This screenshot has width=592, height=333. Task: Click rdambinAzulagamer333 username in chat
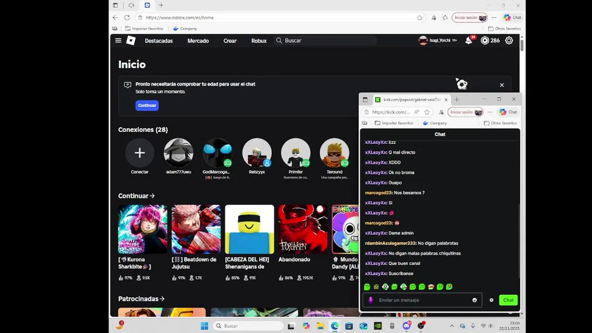[391, 243]
